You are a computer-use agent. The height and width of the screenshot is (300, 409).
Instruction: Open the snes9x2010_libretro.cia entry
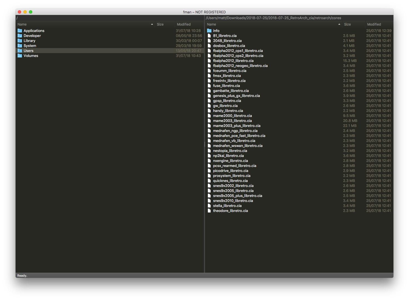(x=233, y=201)
